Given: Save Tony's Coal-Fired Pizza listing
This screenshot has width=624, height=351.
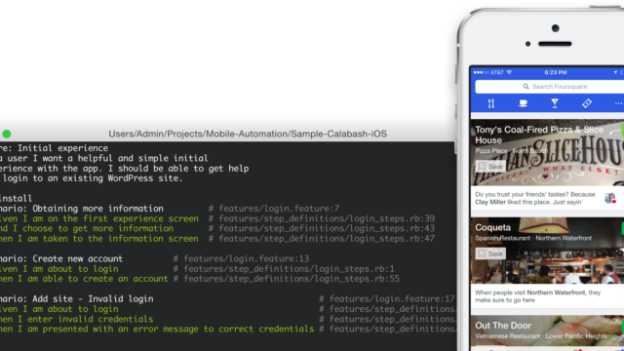Looking at the screenshot, I should (x=490, y=167).
